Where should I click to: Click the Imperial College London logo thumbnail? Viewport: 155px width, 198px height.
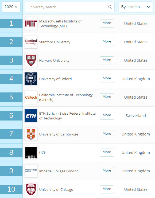point(31,171)
